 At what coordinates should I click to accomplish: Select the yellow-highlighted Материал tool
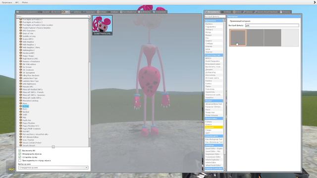point(213,128)
